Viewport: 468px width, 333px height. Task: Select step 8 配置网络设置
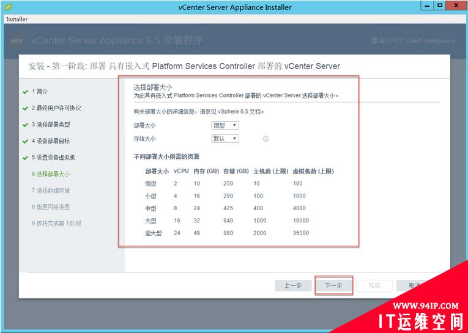tap(51, 207)
